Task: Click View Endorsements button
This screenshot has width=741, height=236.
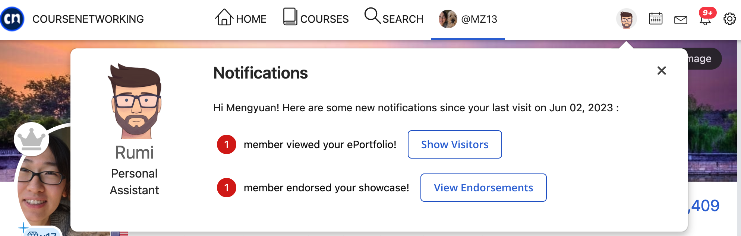Action: coord(483,188)
